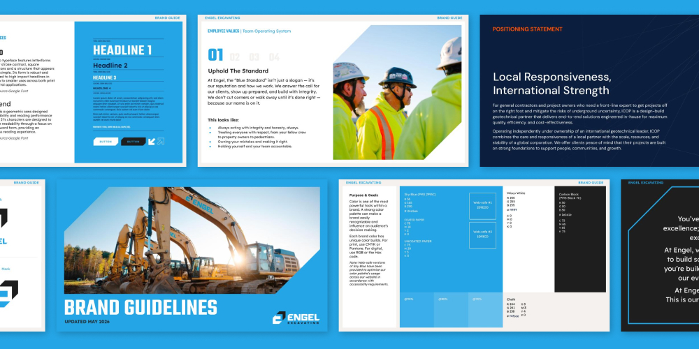The image size is (699, 349).
Task: Click the white BUTTON sample
Action: pos(106,142)
